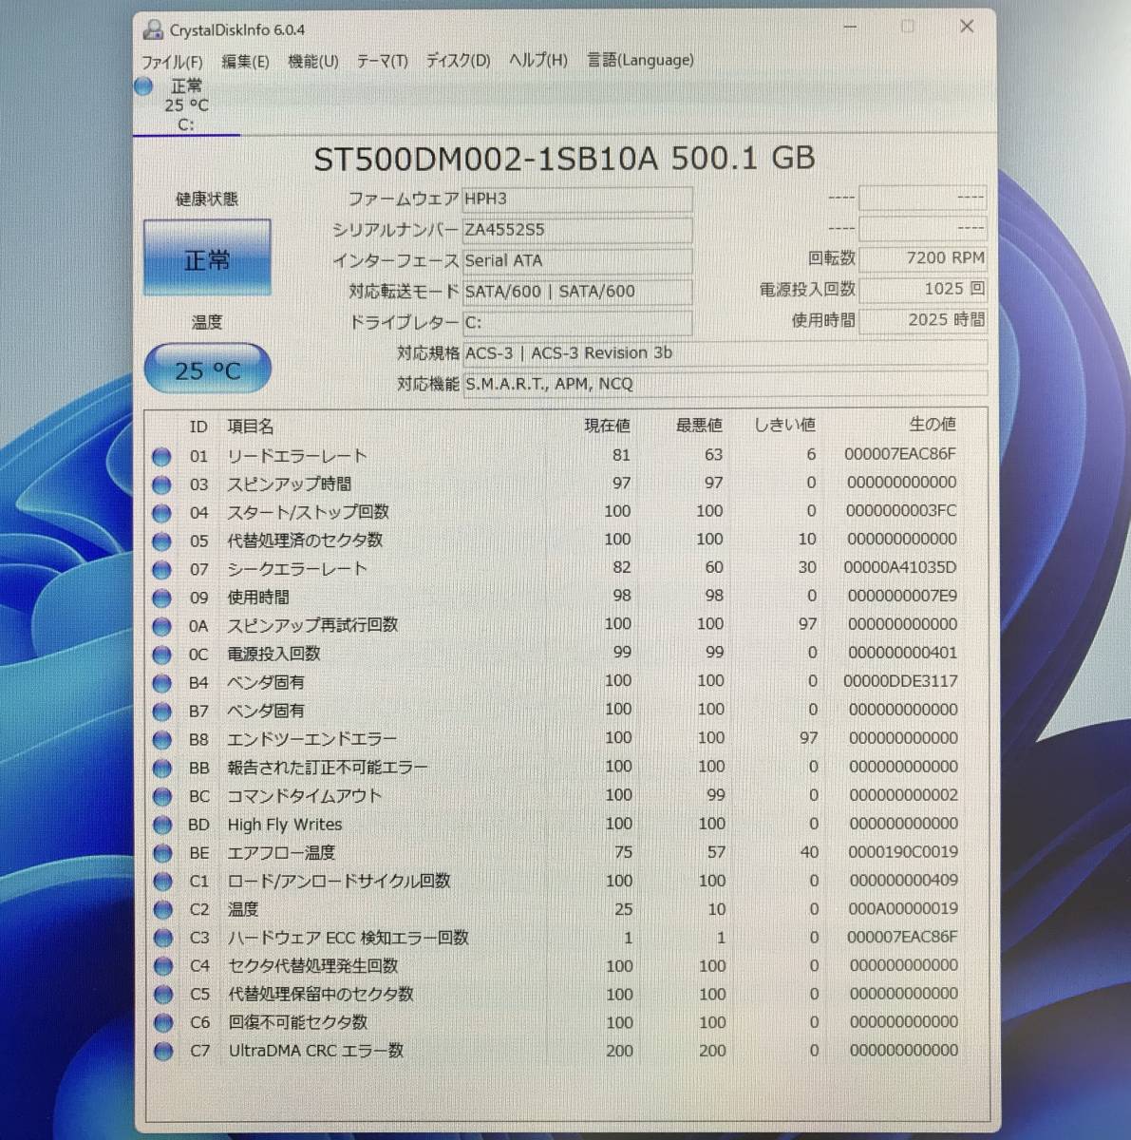Open the ディスク(D) menu

click(x=458, y=61)
